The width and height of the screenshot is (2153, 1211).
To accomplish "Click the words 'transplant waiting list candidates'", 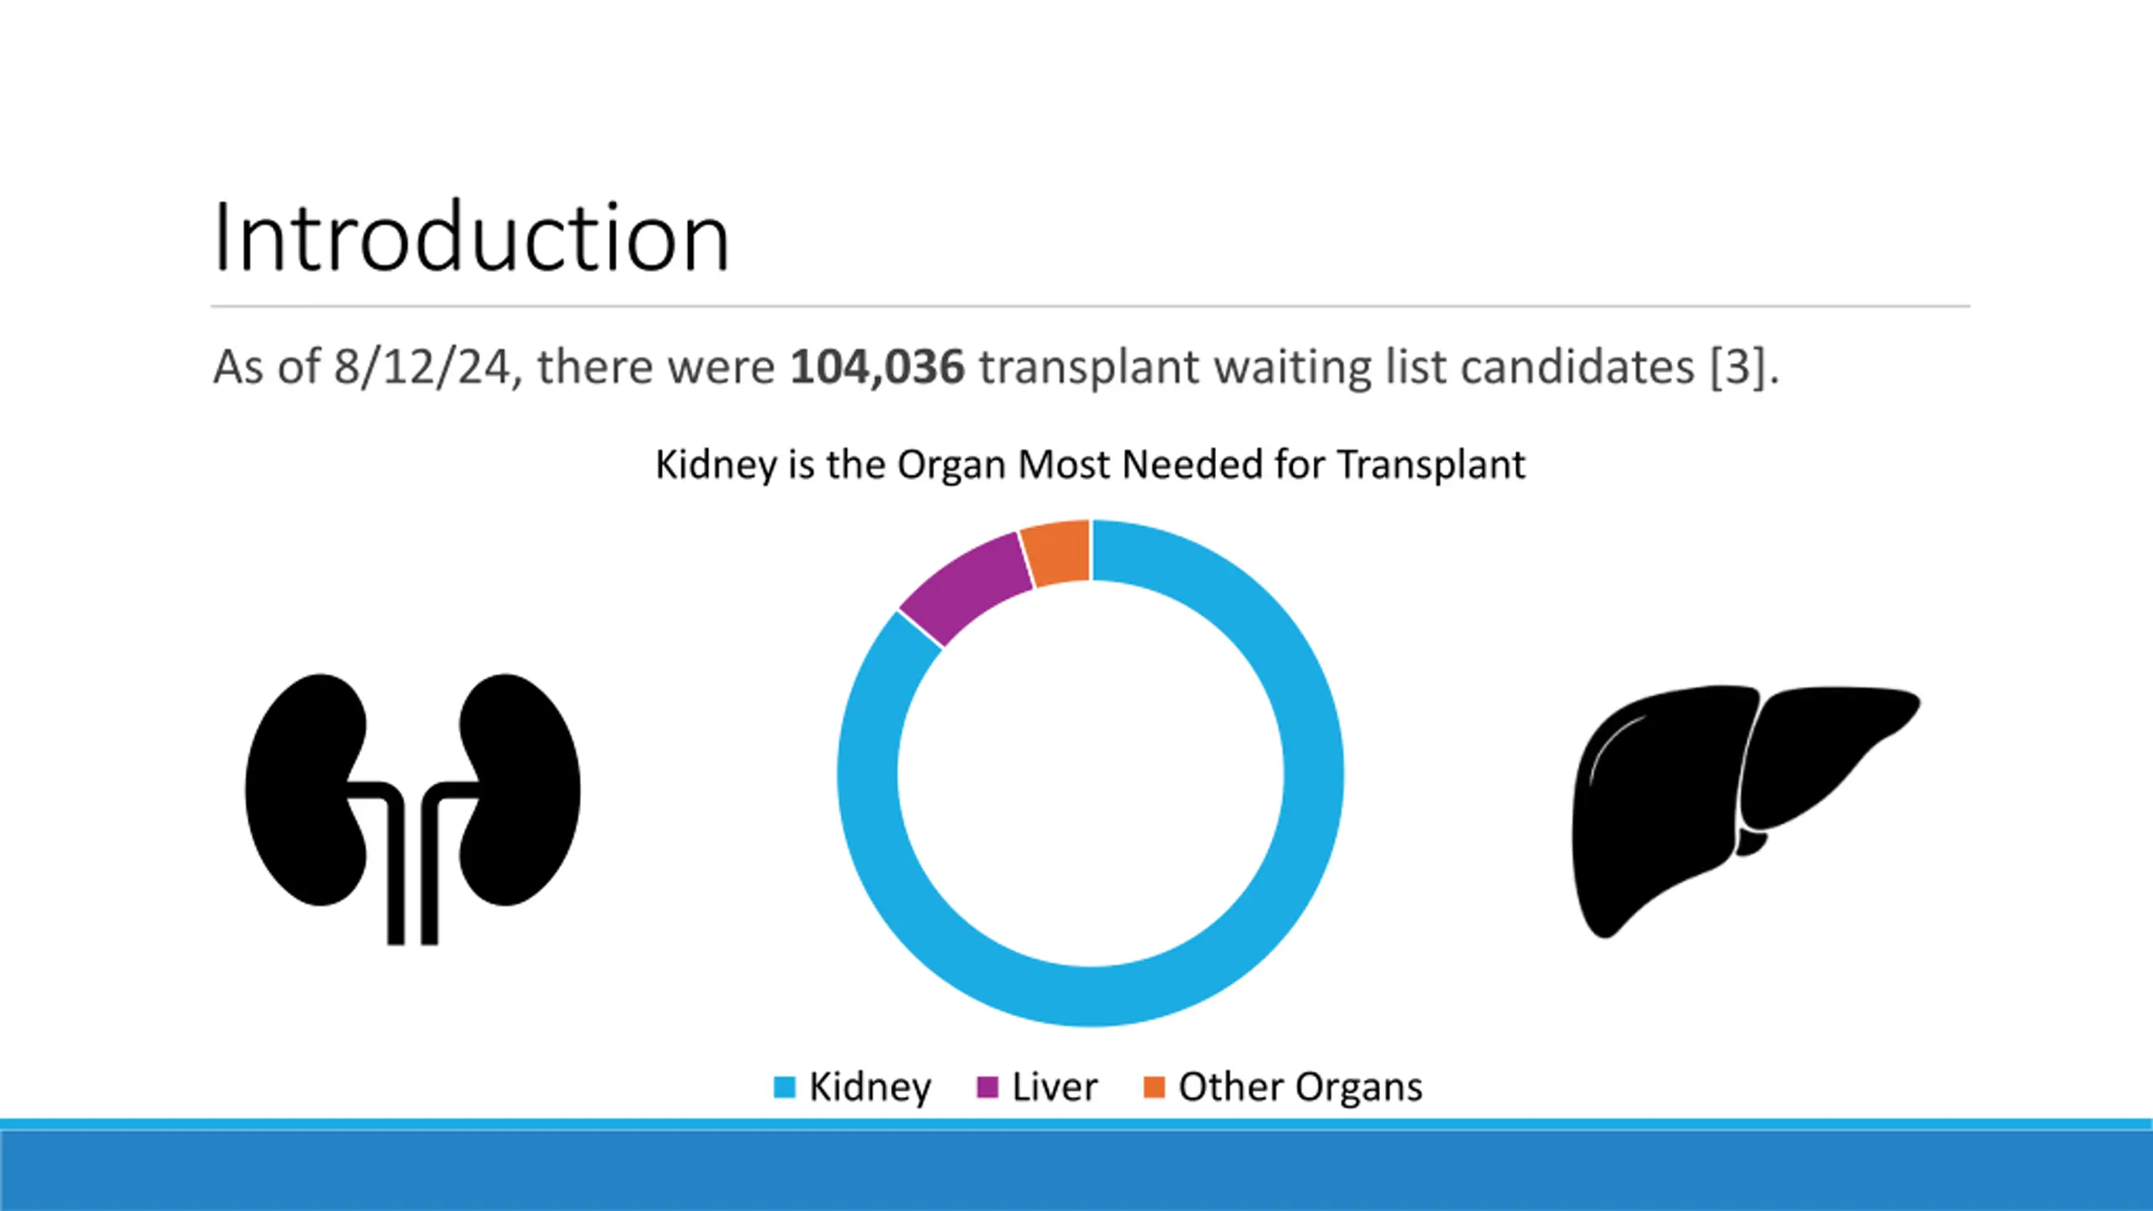I will pos(1337,368).
